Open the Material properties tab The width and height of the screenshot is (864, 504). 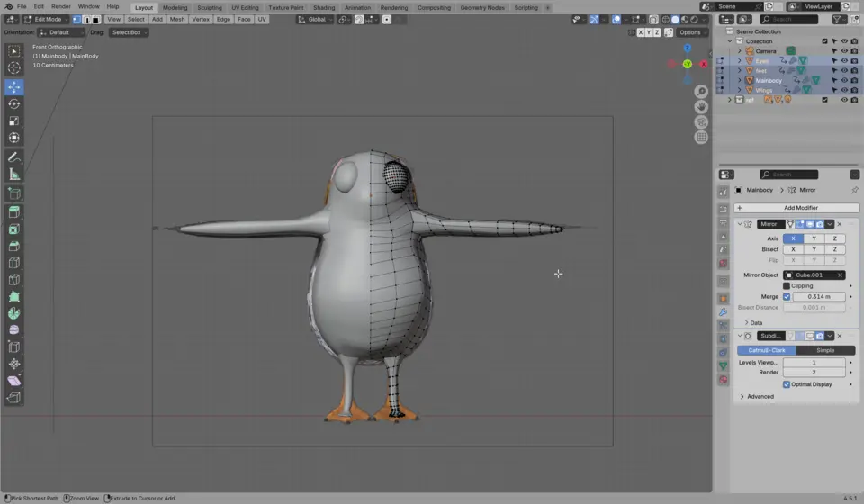coord(723,380)
